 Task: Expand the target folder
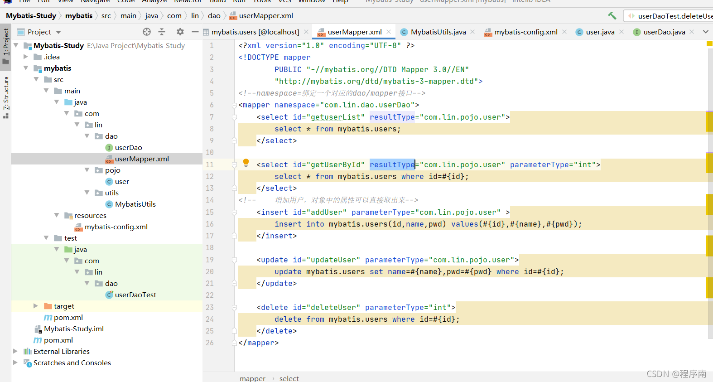36,306
